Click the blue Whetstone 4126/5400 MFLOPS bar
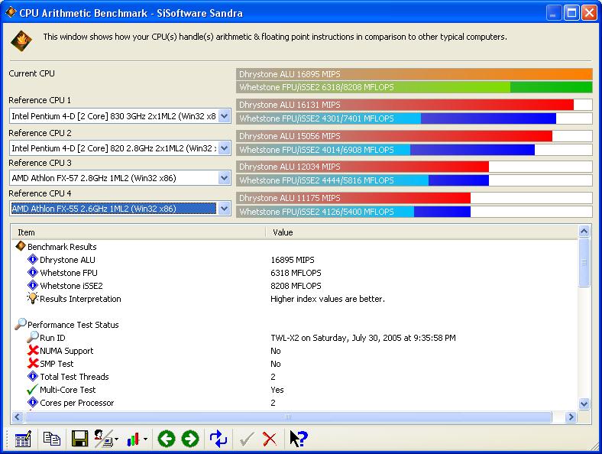 coord(414,212)
